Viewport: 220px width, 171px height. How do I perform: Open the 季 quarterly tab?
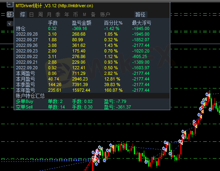pos(58,14)
